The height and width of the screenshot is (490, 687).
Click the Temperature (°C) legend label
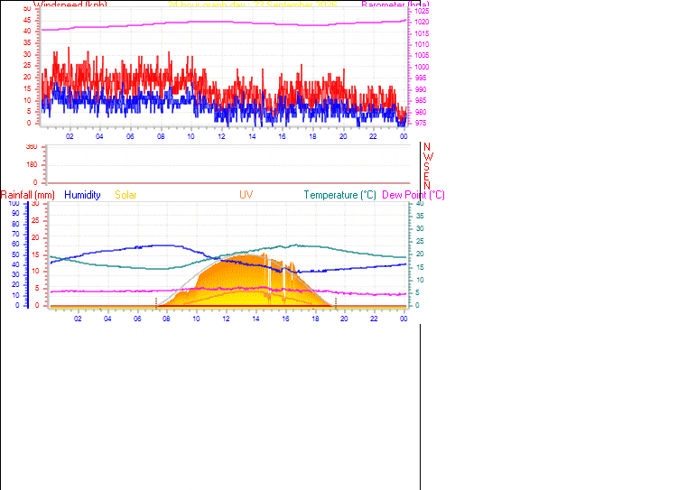point(340,195)
